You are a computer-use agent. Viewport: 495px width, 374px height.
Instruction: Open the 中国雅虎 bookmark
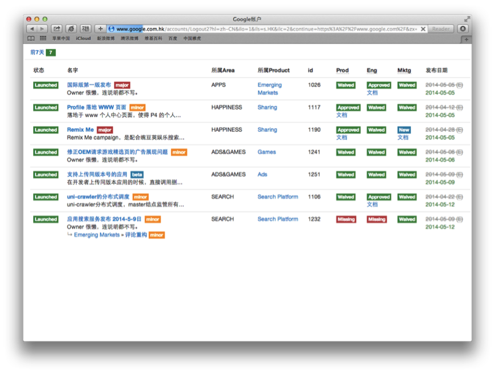tap(192, 38)
